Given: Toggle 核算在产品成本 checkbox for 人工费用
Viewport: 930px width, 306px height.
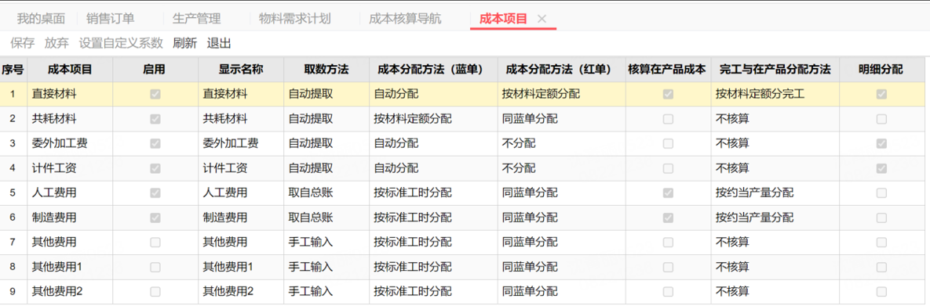Looking at the screenshot, I should (x=668, y=193).
